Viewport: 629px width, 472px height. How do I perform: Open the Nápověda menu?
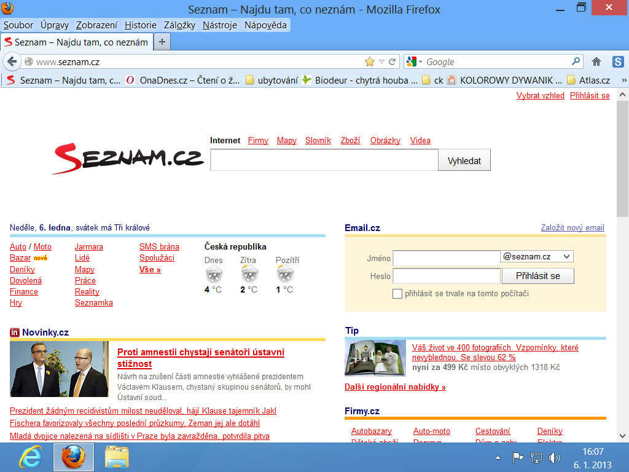point(265,25)
